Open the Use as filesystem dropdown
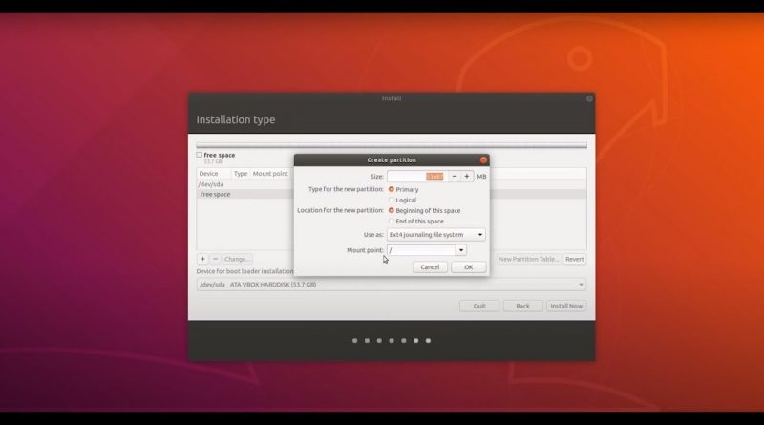Viewport: 764px width, 425px height. pos(436,234)
